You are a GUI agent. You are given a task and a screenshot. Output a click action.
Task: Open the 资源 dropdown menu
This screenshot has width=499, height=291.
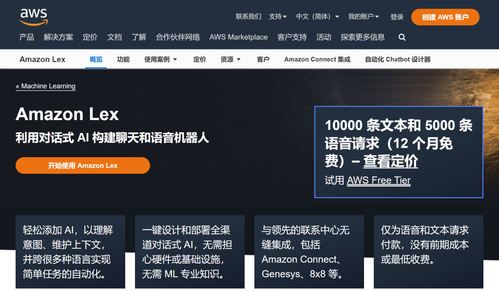coord(230,59)
